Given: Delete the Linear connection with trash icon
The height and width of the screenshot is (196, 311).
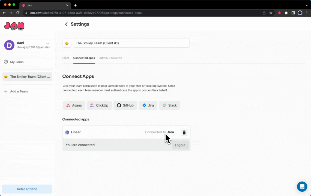Looking at the screenshot, I should (x=184, y=132).
